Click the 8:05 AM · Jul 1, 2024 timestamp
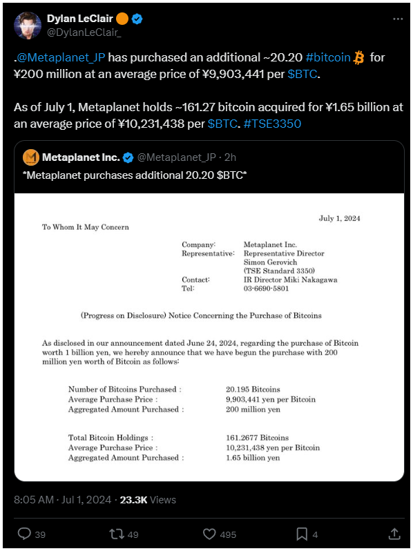Screen dimensions: 413x551 pos(63,500)
